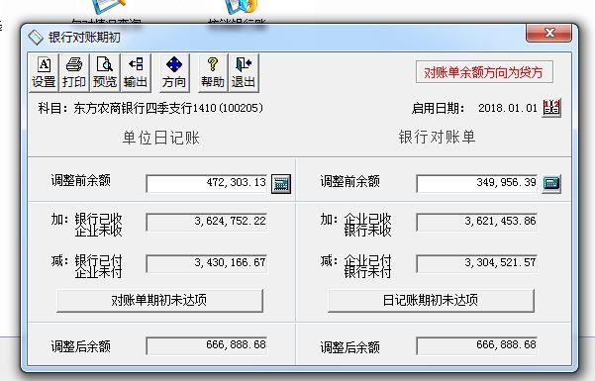The height and width of the screenshot is (381, 595).
Task: Click the left 调整后余额 666,888.68 field
Action: pyautogui.click(x=207, y=345)
